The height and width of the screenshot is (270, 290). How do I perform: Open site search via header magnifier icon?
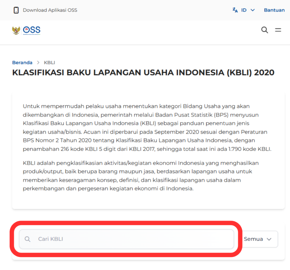(265, 30)
